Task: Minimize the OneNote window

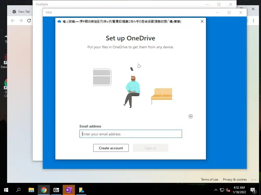Action: pyautogui.click(x=207, y=4)
